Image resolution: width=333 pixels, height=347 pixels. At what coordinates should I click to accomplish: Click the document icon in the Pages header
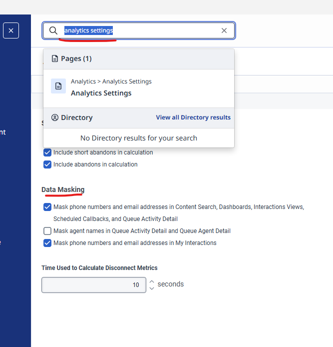point(55,59)
